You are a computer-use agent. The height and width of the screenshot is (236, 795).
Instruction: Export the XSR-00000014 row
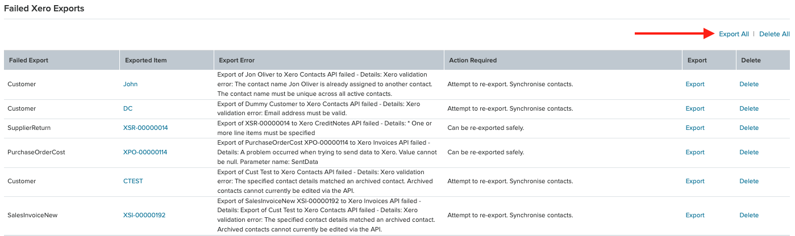point(695,128)
